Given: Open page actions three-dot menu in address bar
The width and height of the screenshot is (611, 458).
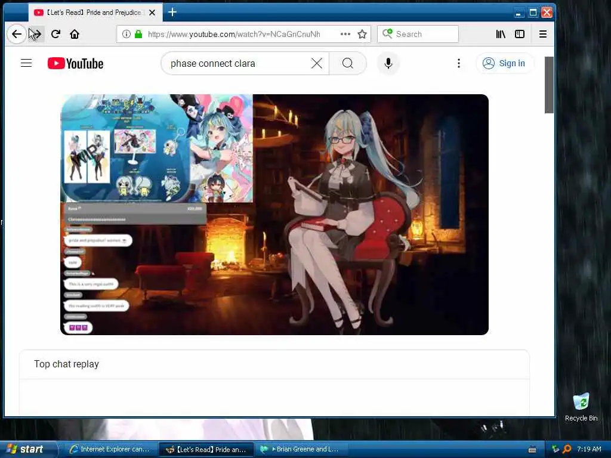Looking at the screenshot, I should [345, 34].
